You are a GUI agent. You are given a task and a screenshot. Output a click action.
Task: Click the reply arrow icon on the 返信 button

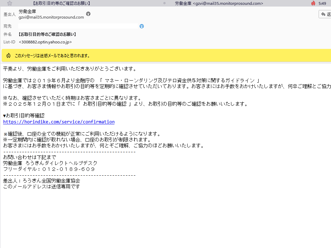click(x=323, y=14)
